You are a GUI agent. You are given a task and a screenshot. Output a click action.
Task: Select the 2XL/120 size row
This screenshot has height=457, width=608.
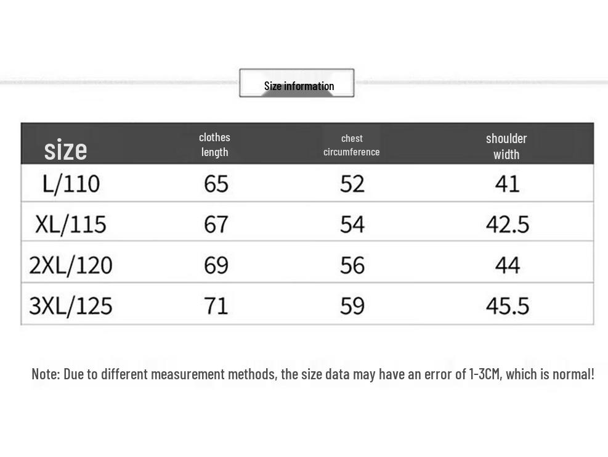[307, 262]
